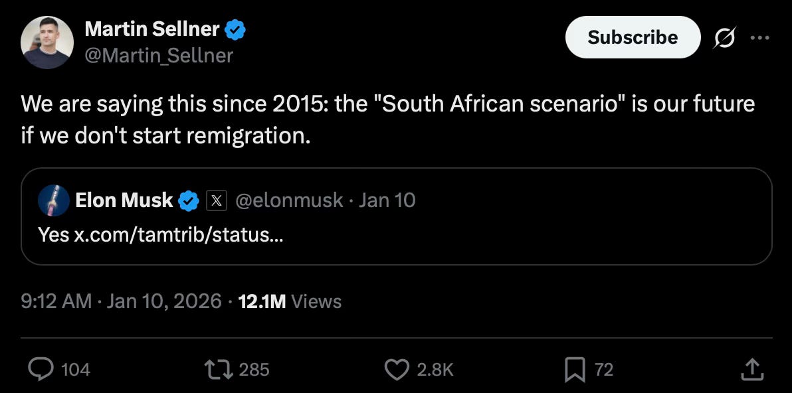Viewport: 792px width, 393px height.
Task: Open Martin Sellner's profile picture
Action: tap(47, 42)
